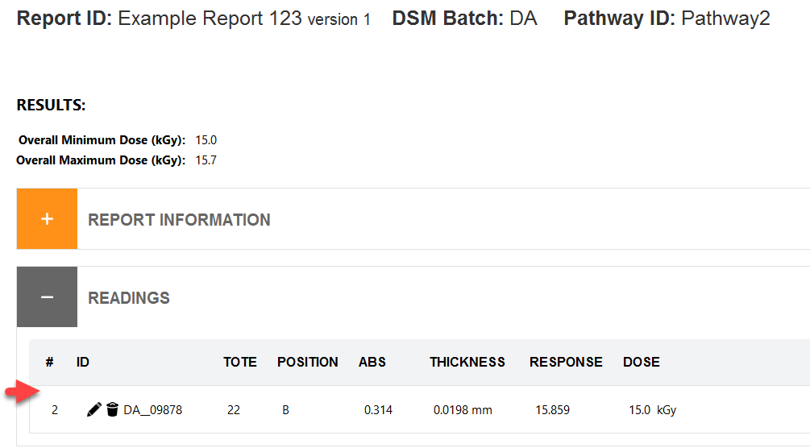Click the 15.859 response value
This screenshot has width=810, height=448.
click(553, 410)
